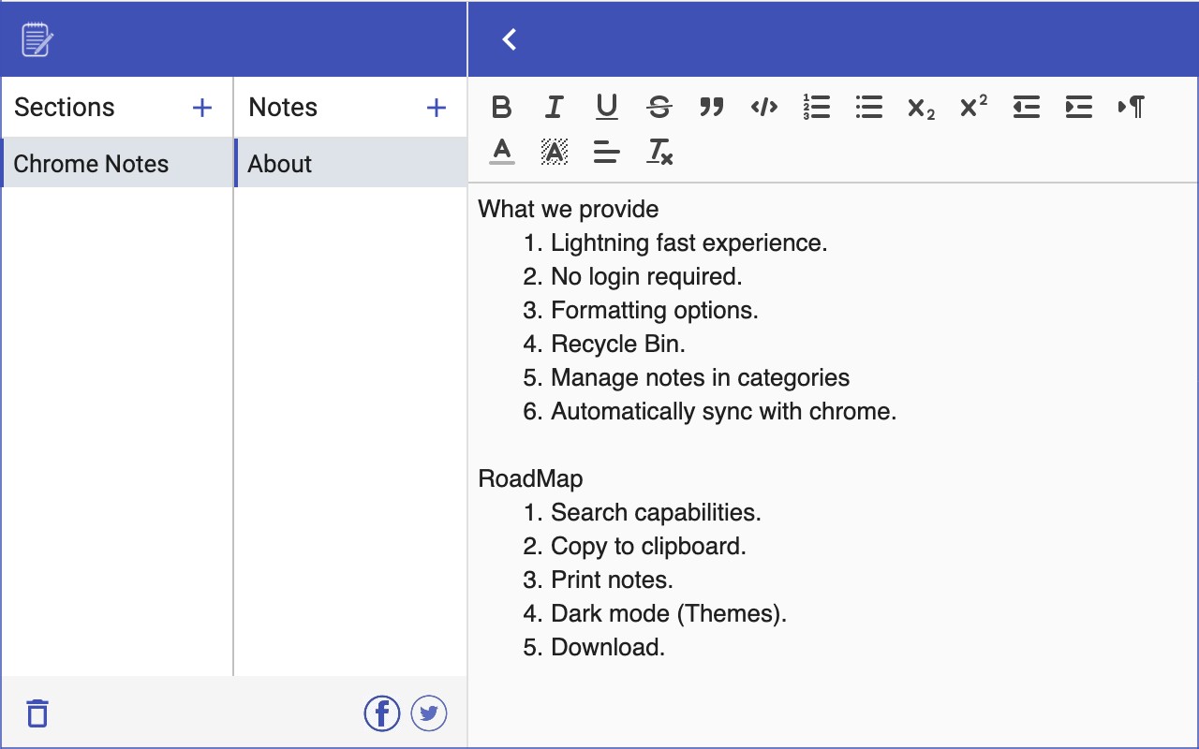Insert a code block
The image size is (1199, 749).
[764, 108]
